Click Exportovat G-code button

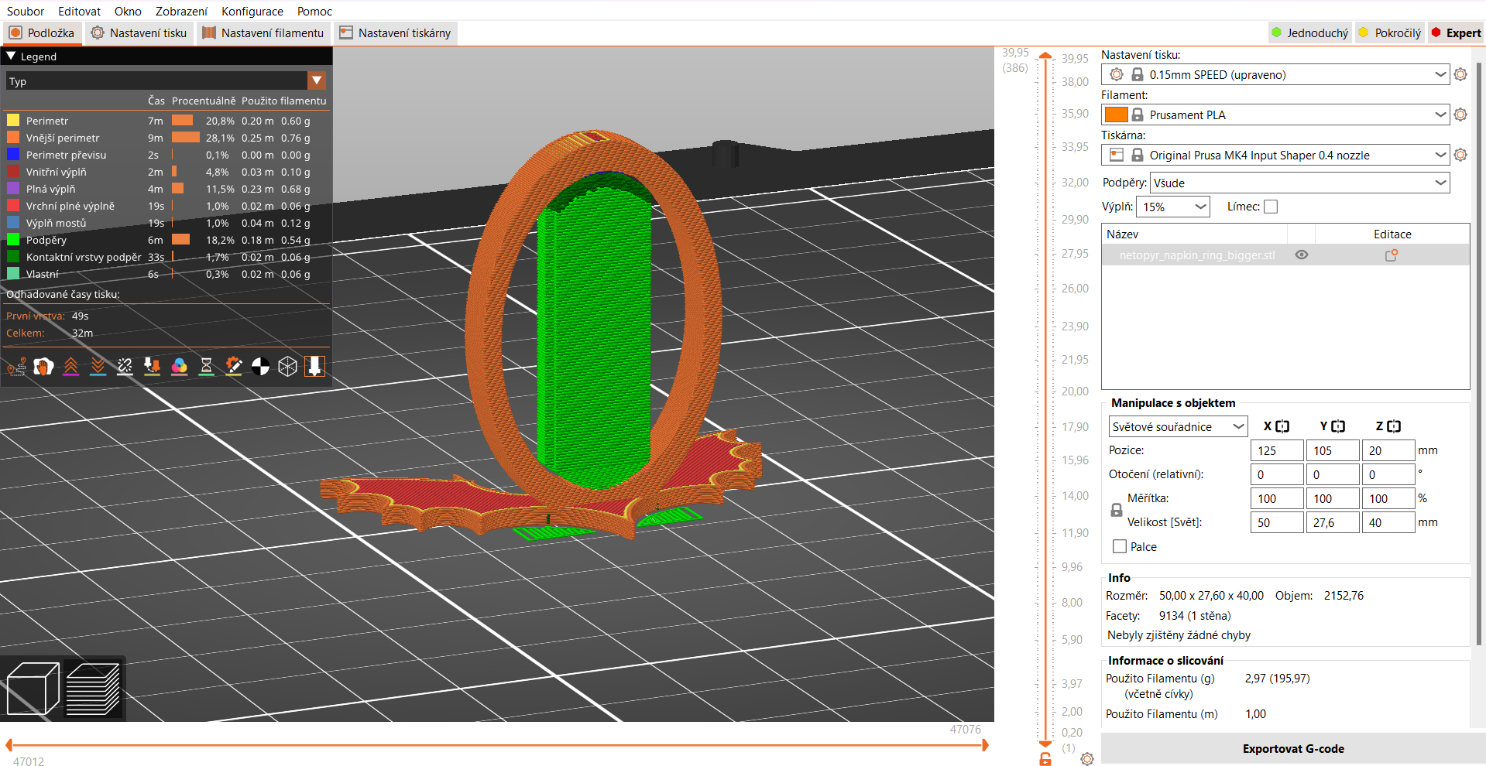[1293, 748]
